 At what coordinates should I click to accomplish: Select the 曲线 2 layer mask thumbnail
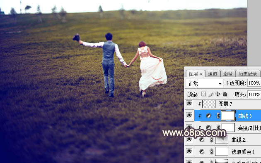[x=222, y=139]
